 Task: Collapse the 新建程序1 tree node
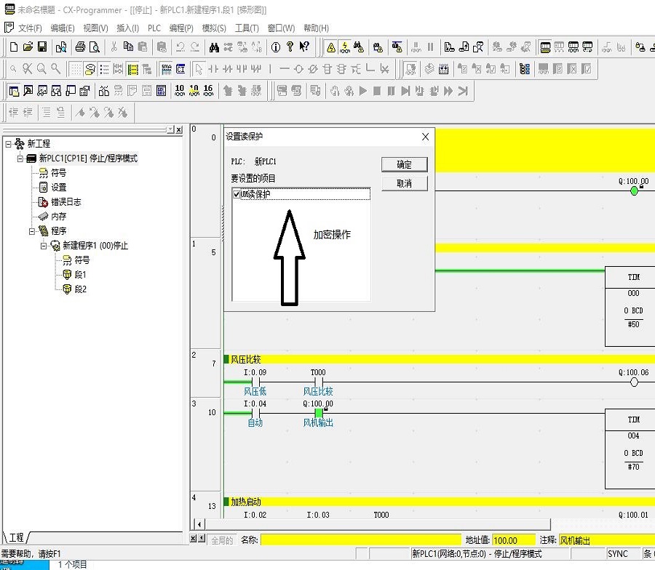coord(44,246)
